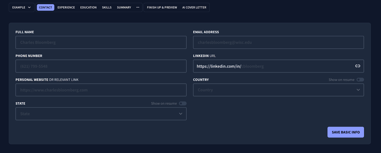Expand the Country dropdown

(278, 90)
